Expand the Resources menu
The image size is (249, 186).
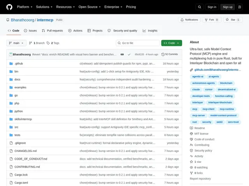coord(65,7)
